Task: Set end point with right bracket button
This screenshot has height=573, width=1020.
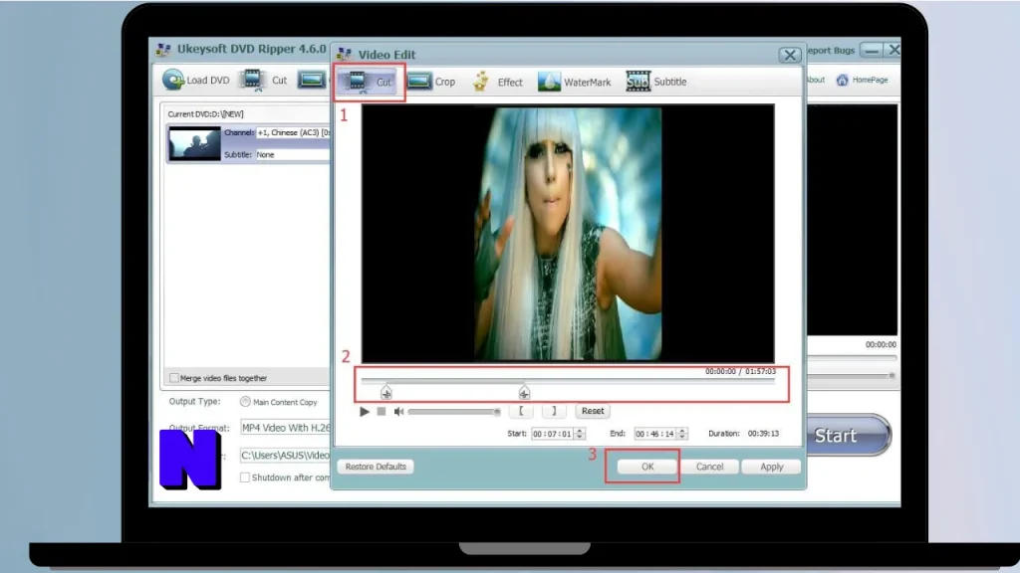Action: [x=554, y=411]
